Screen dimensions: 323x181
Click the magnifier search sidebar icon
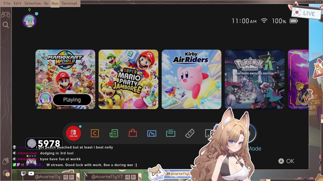(6, 25)
